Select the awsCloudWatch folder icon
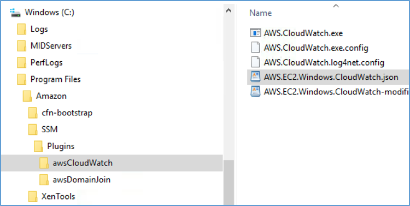 pyautogui.click(x=44, y=163)
